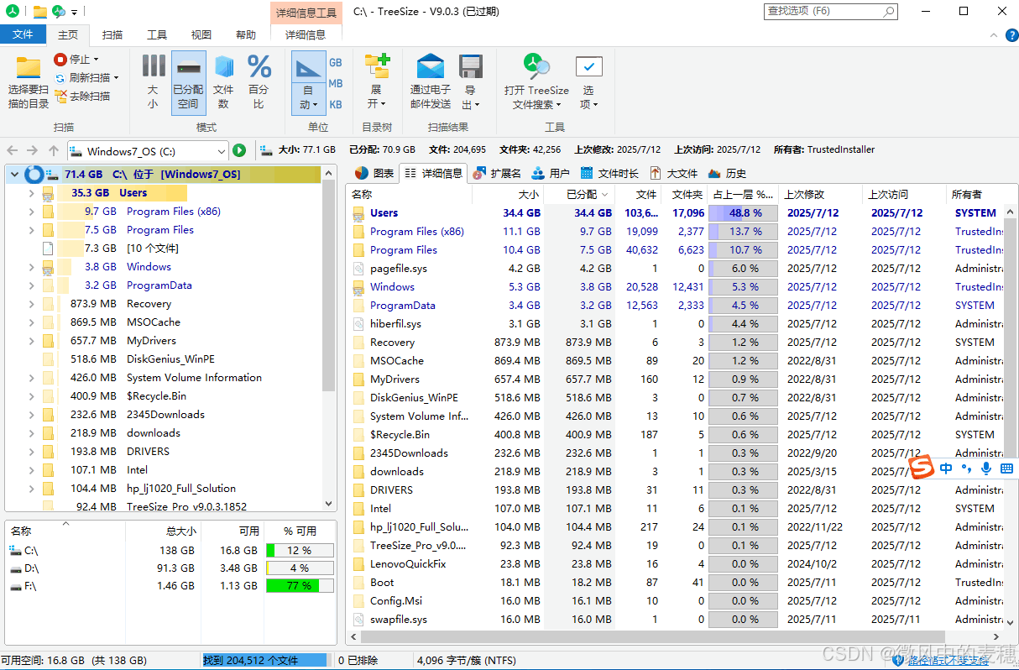Open the Large files view tab
Image resolution: width=1019 pixels, height=670 pixels.
tap(673, 174)
